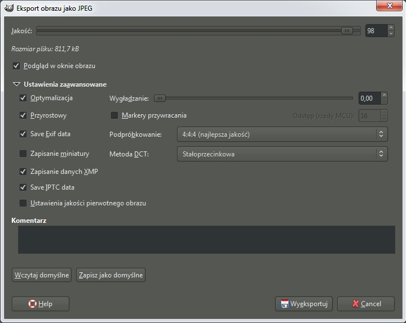Open the Podpróbkowanie dropdown
The height and width of the screenshot is (323, 406).
(281, 134)
